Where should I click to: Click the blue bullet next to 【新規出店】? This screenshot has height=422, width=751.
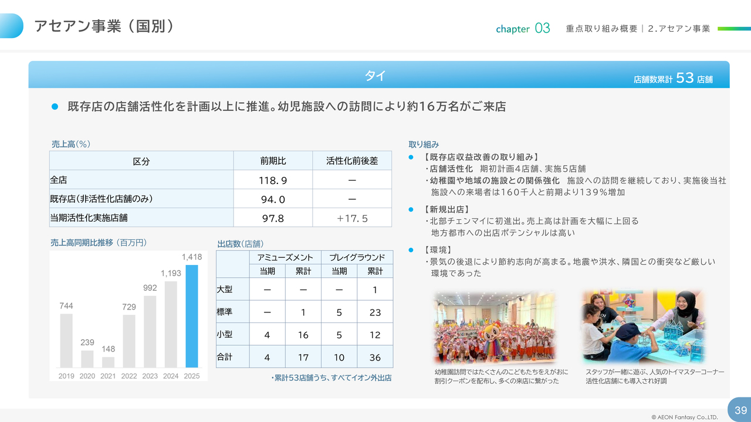pyautogui.click(x=411, y=209)
